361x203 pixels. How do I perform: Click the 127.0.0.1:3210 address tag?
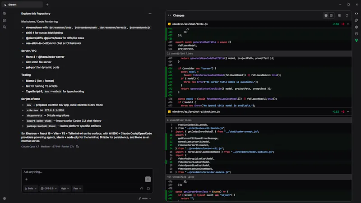[x=54, y=110]
